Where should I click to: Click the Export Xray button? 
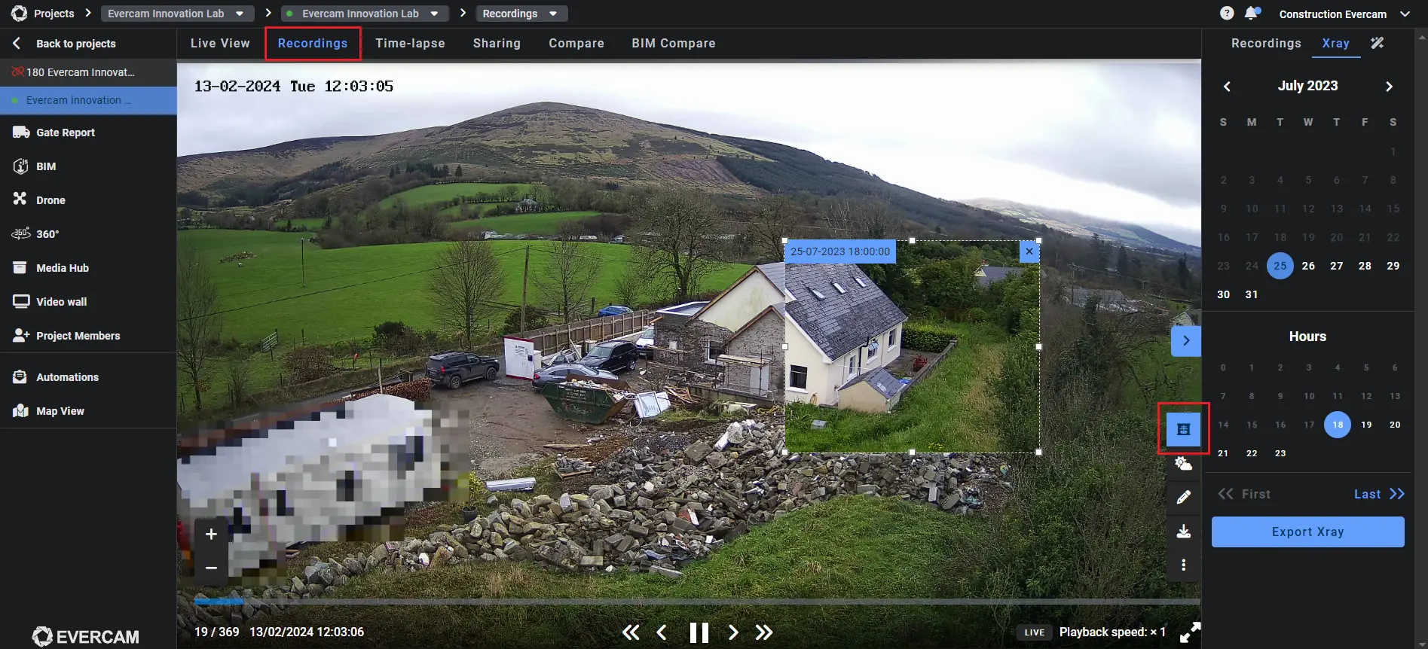click(x=1307, y=532)
